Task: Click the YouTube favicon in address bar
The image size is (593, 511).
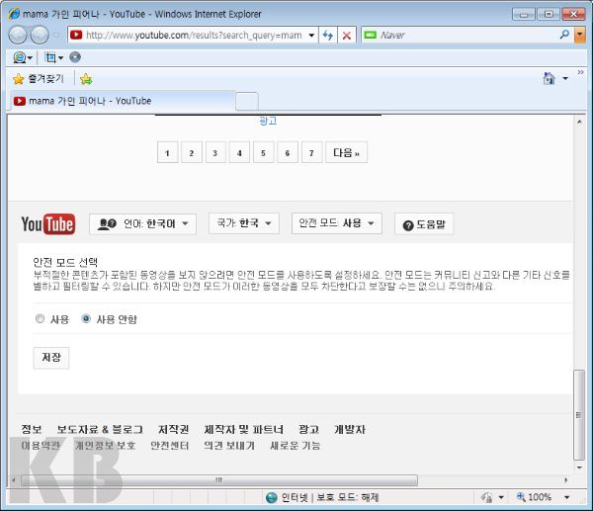Action: coord(76,35)
